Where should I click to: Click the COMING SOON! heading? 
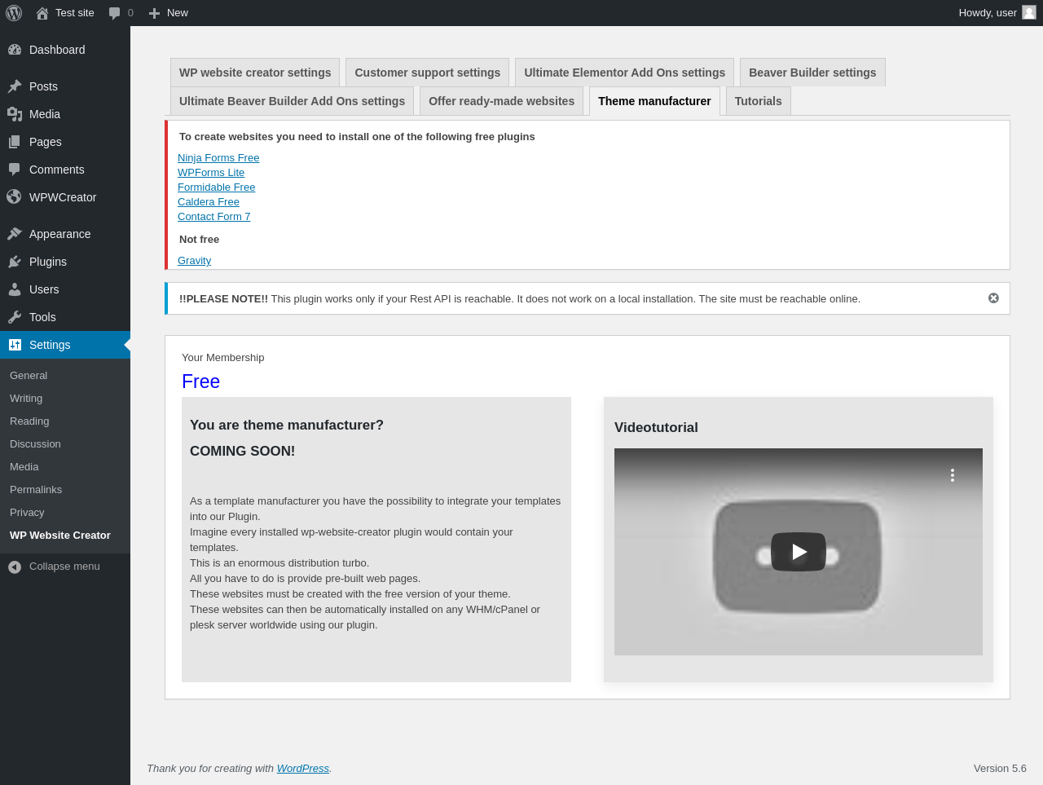(x=243, y=452)
